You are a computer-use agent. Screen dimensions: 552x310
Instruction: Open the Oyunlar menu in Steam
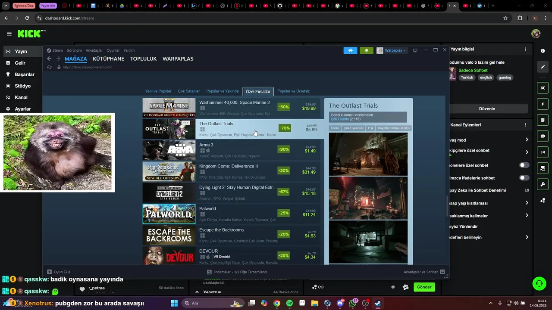coord(113,50)
